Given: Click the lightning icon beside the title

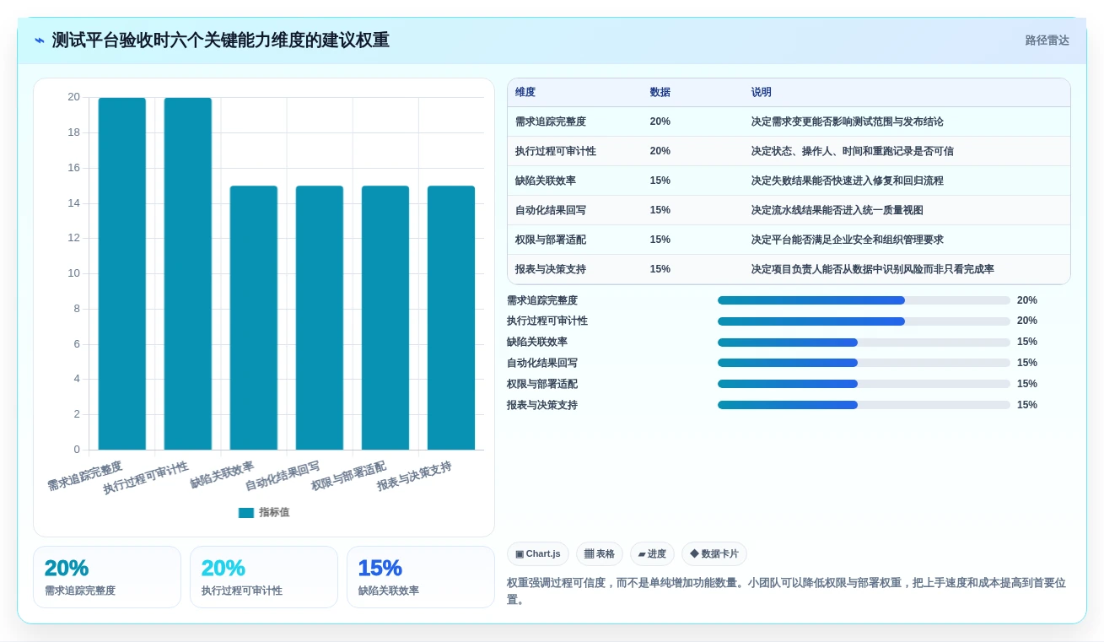Looking at the screenshot, I should coord(40,40).
